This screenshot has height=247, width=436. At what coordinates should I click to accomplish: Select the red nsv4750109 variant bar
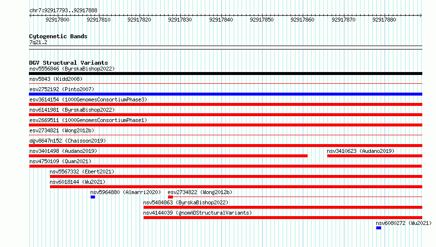coord(225,166)
